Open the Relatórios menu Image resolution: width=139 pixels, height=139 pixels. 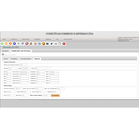[x=37, y=39]
